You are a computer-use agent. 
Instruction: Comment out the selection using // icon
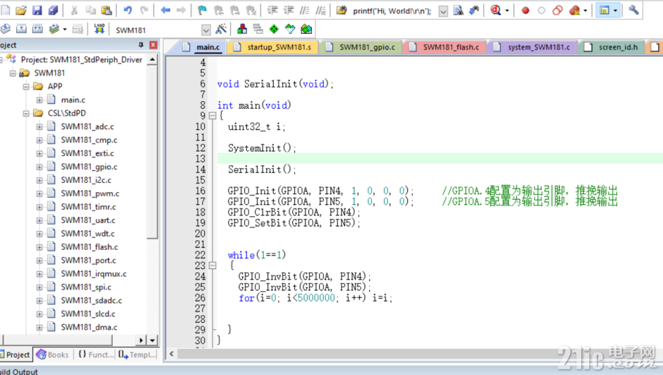tap(305, 10)
